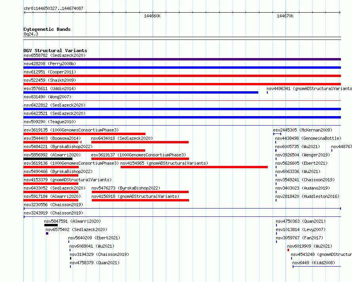
Task: Click esv1013814 (Levy2007) label
Action: point(301,229)
